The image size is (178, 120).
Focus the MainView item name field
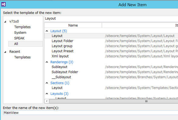90,113
